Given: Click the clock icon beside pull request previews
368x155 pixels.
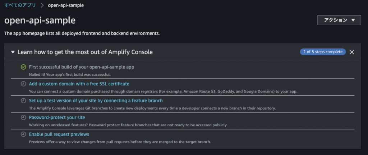Looking at the screenshot, I should pos(23,135).
